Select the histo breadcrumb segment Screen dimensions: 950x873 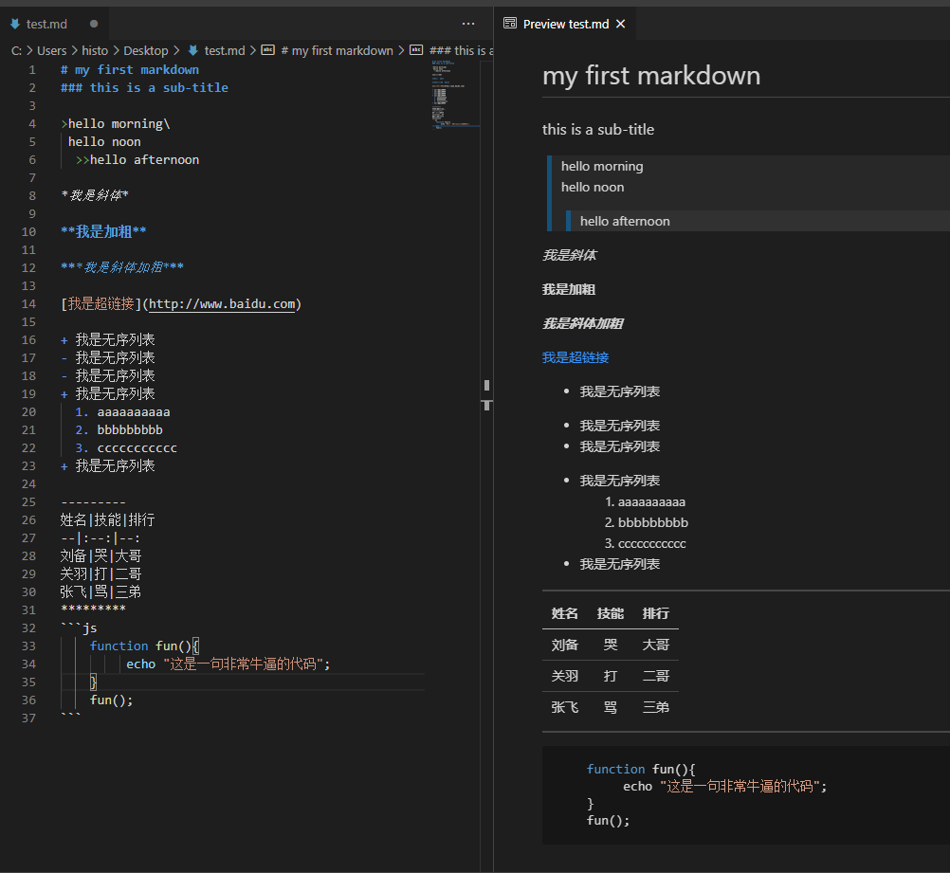95,51
